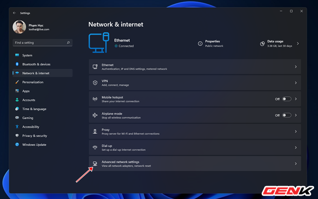Open Accounts settings category
Screen dimensions: 318x199
(43, 100)
